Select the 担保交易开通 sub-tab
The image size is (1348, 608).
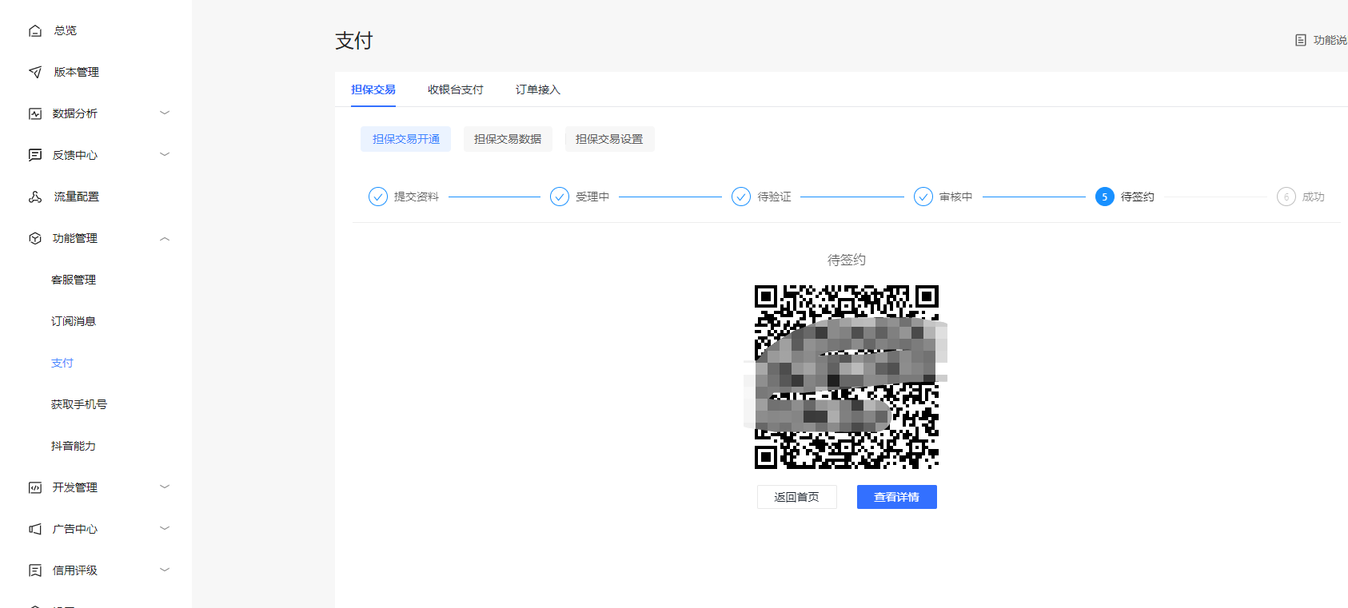[406, 139]
